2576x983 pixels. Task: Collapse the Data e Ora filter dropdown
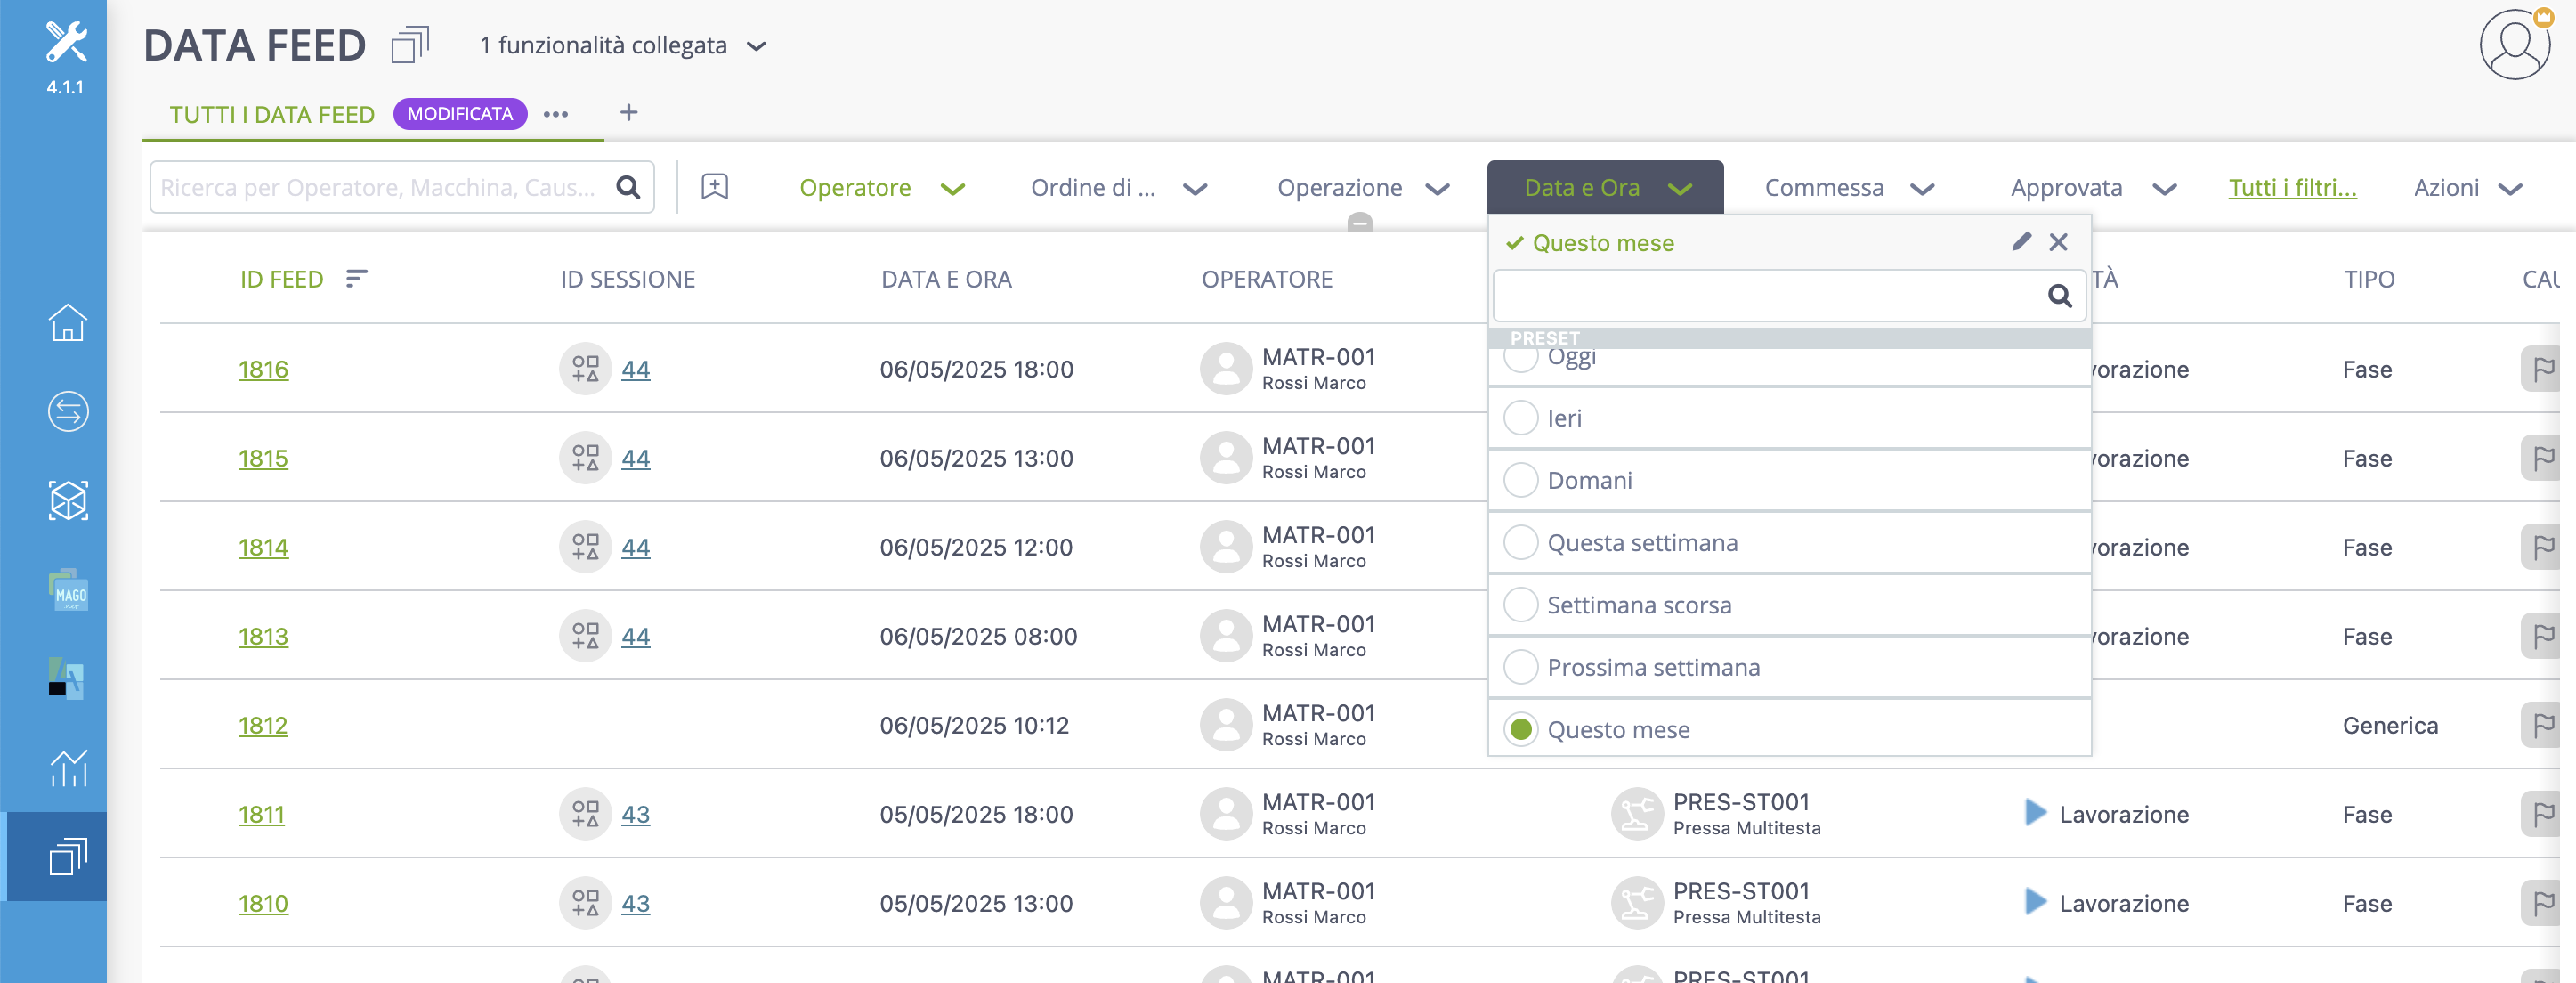pyautogui.click(x=1605, y=187)
